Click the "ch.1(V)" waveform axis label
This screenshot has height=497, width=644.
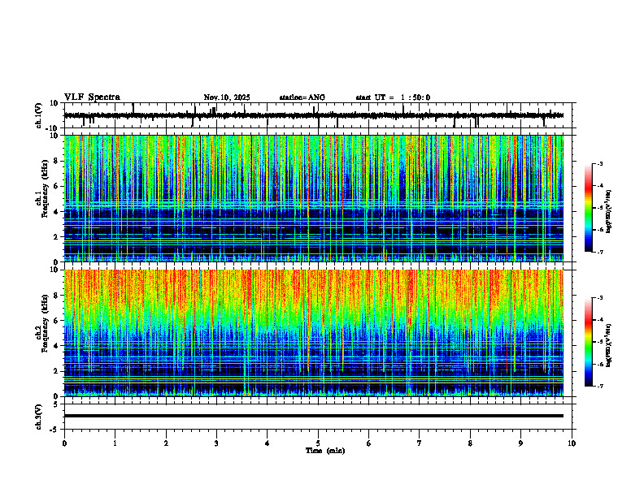tap(38, 115)
